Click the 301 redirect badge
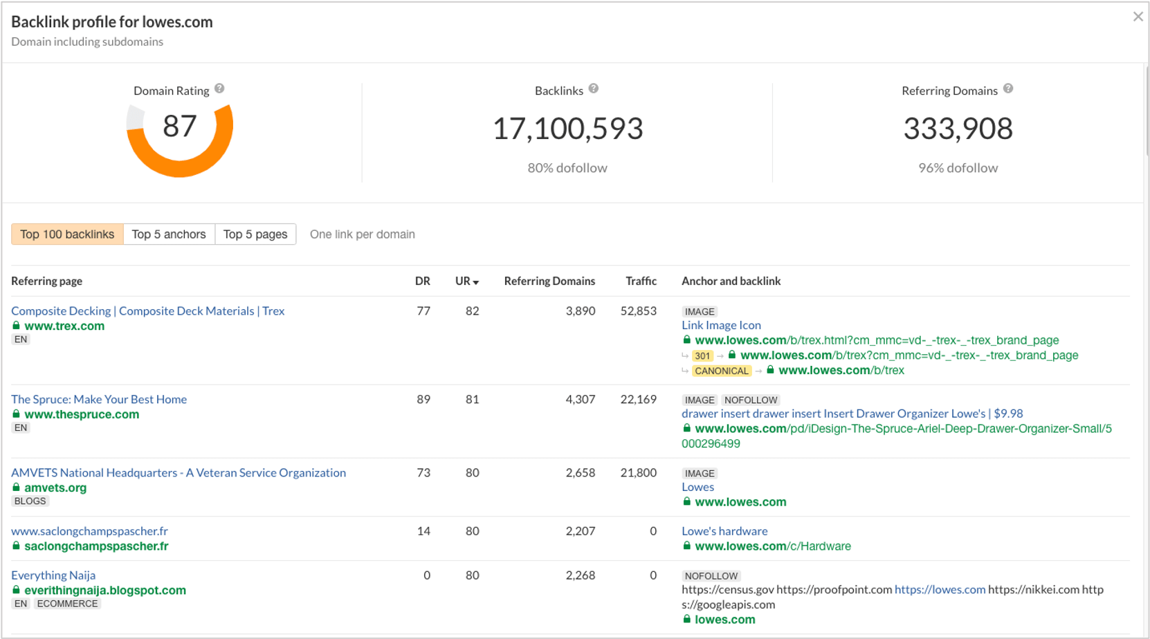The height and width of the screenshot is (639, 1150). pyautogui.click(x=702, y=355)
